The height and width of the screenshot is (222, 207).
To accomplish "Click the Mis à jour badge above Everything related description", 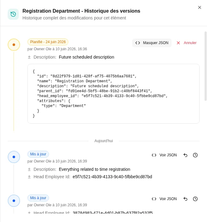I will (38, 154).
